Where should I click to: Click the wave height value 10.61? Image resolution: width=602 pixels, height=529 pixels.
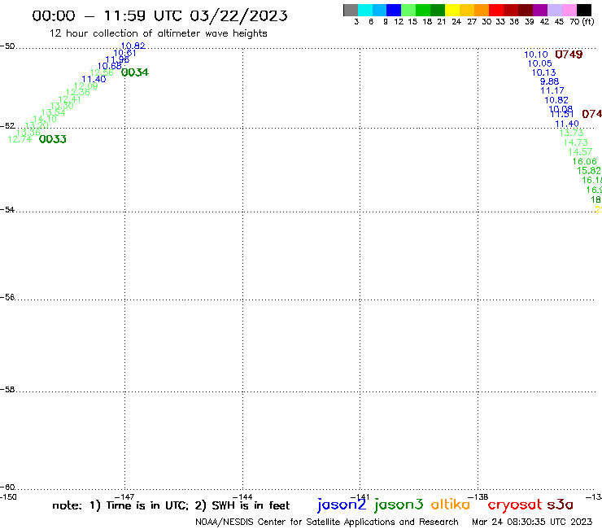124,53
